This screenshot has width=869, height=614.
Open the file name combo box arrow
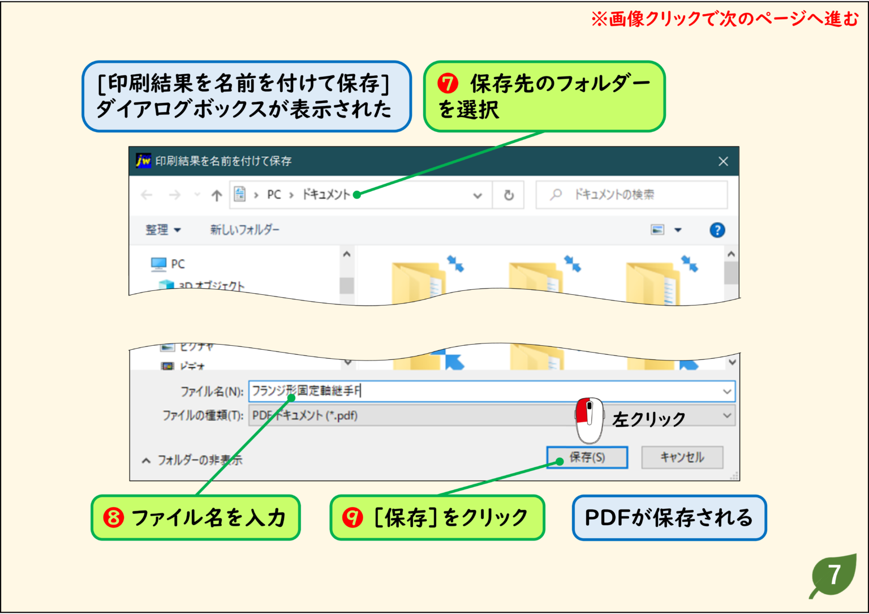coord(726,391)
